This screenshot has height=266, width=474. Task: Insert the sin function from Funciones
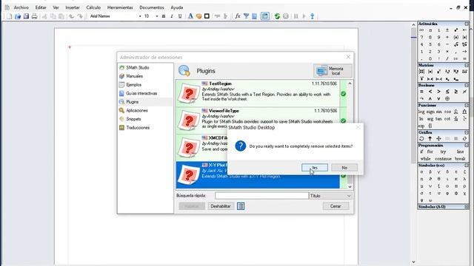coord(438,112)
